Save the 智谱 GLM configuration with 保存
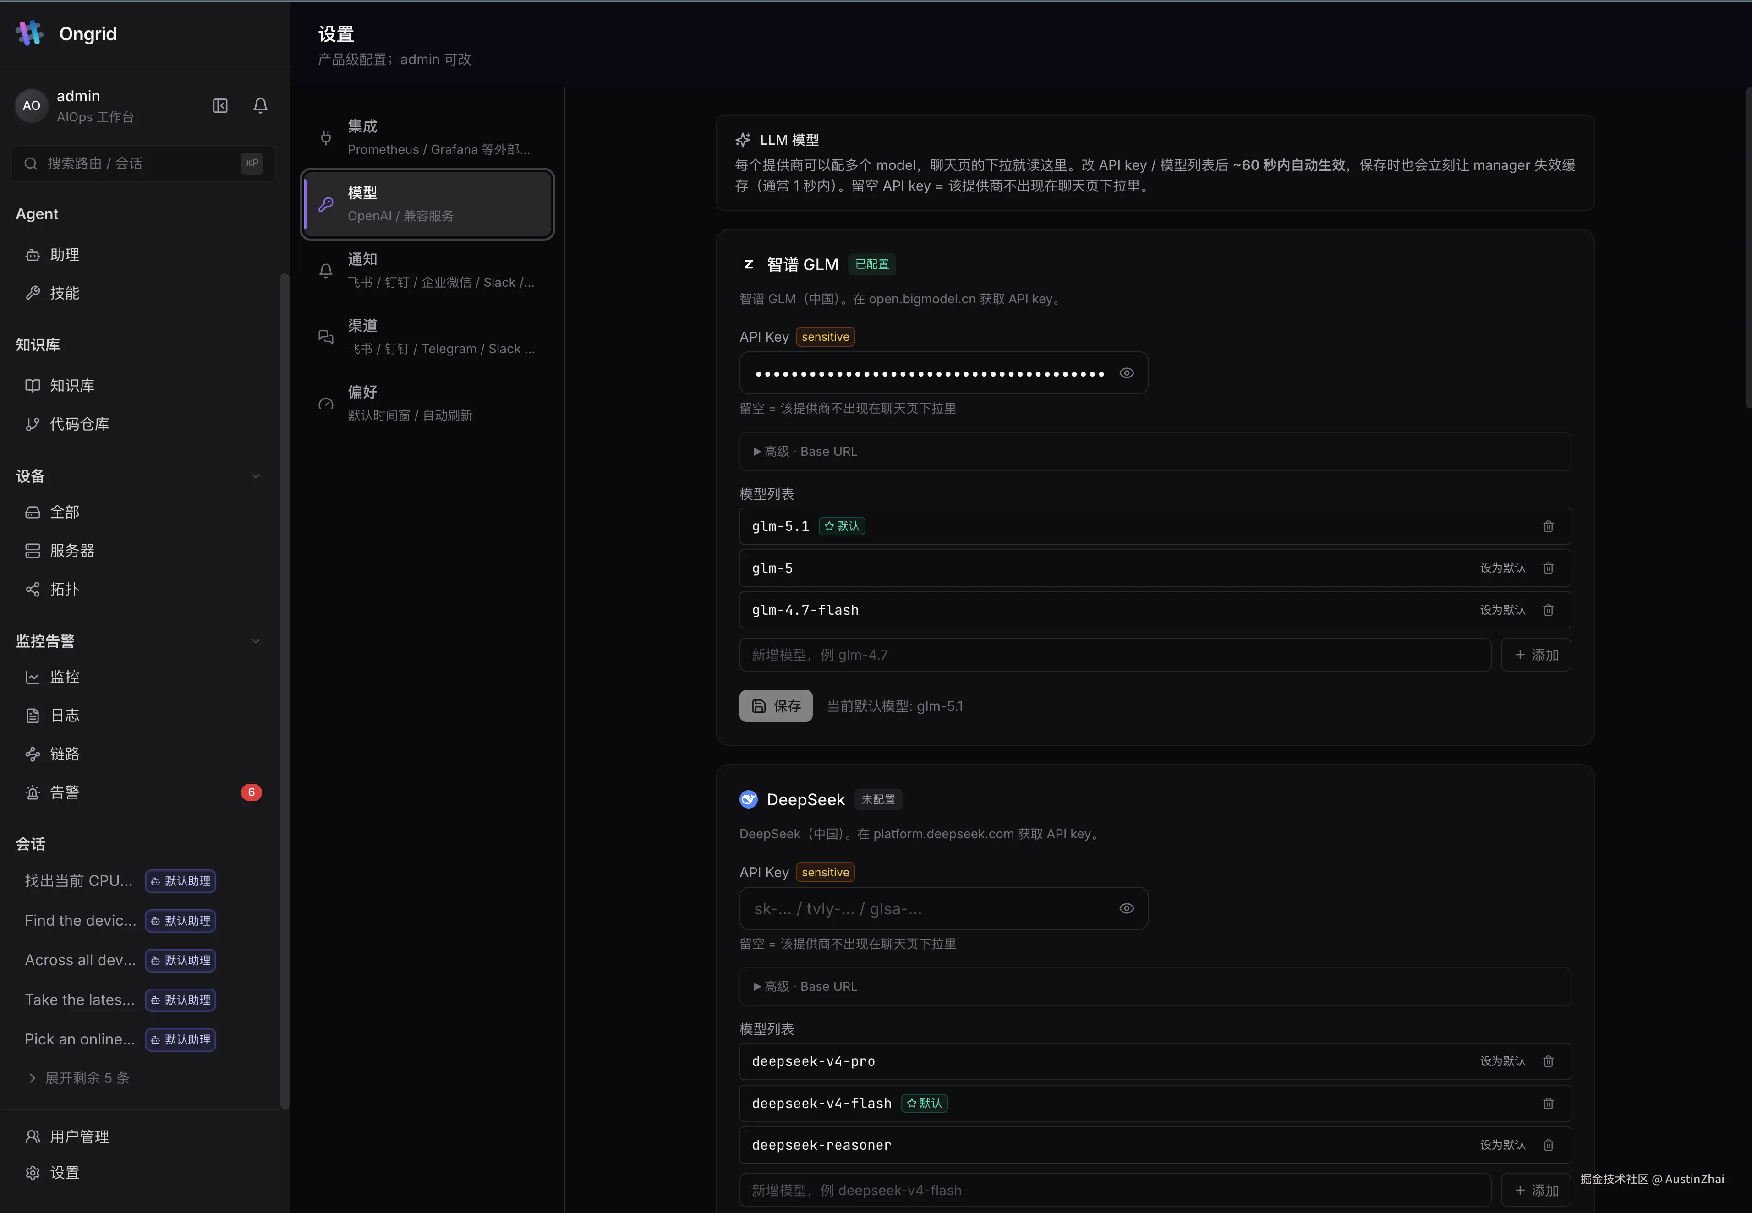This screenshot has width=1752, height=1213. (776, 706)
